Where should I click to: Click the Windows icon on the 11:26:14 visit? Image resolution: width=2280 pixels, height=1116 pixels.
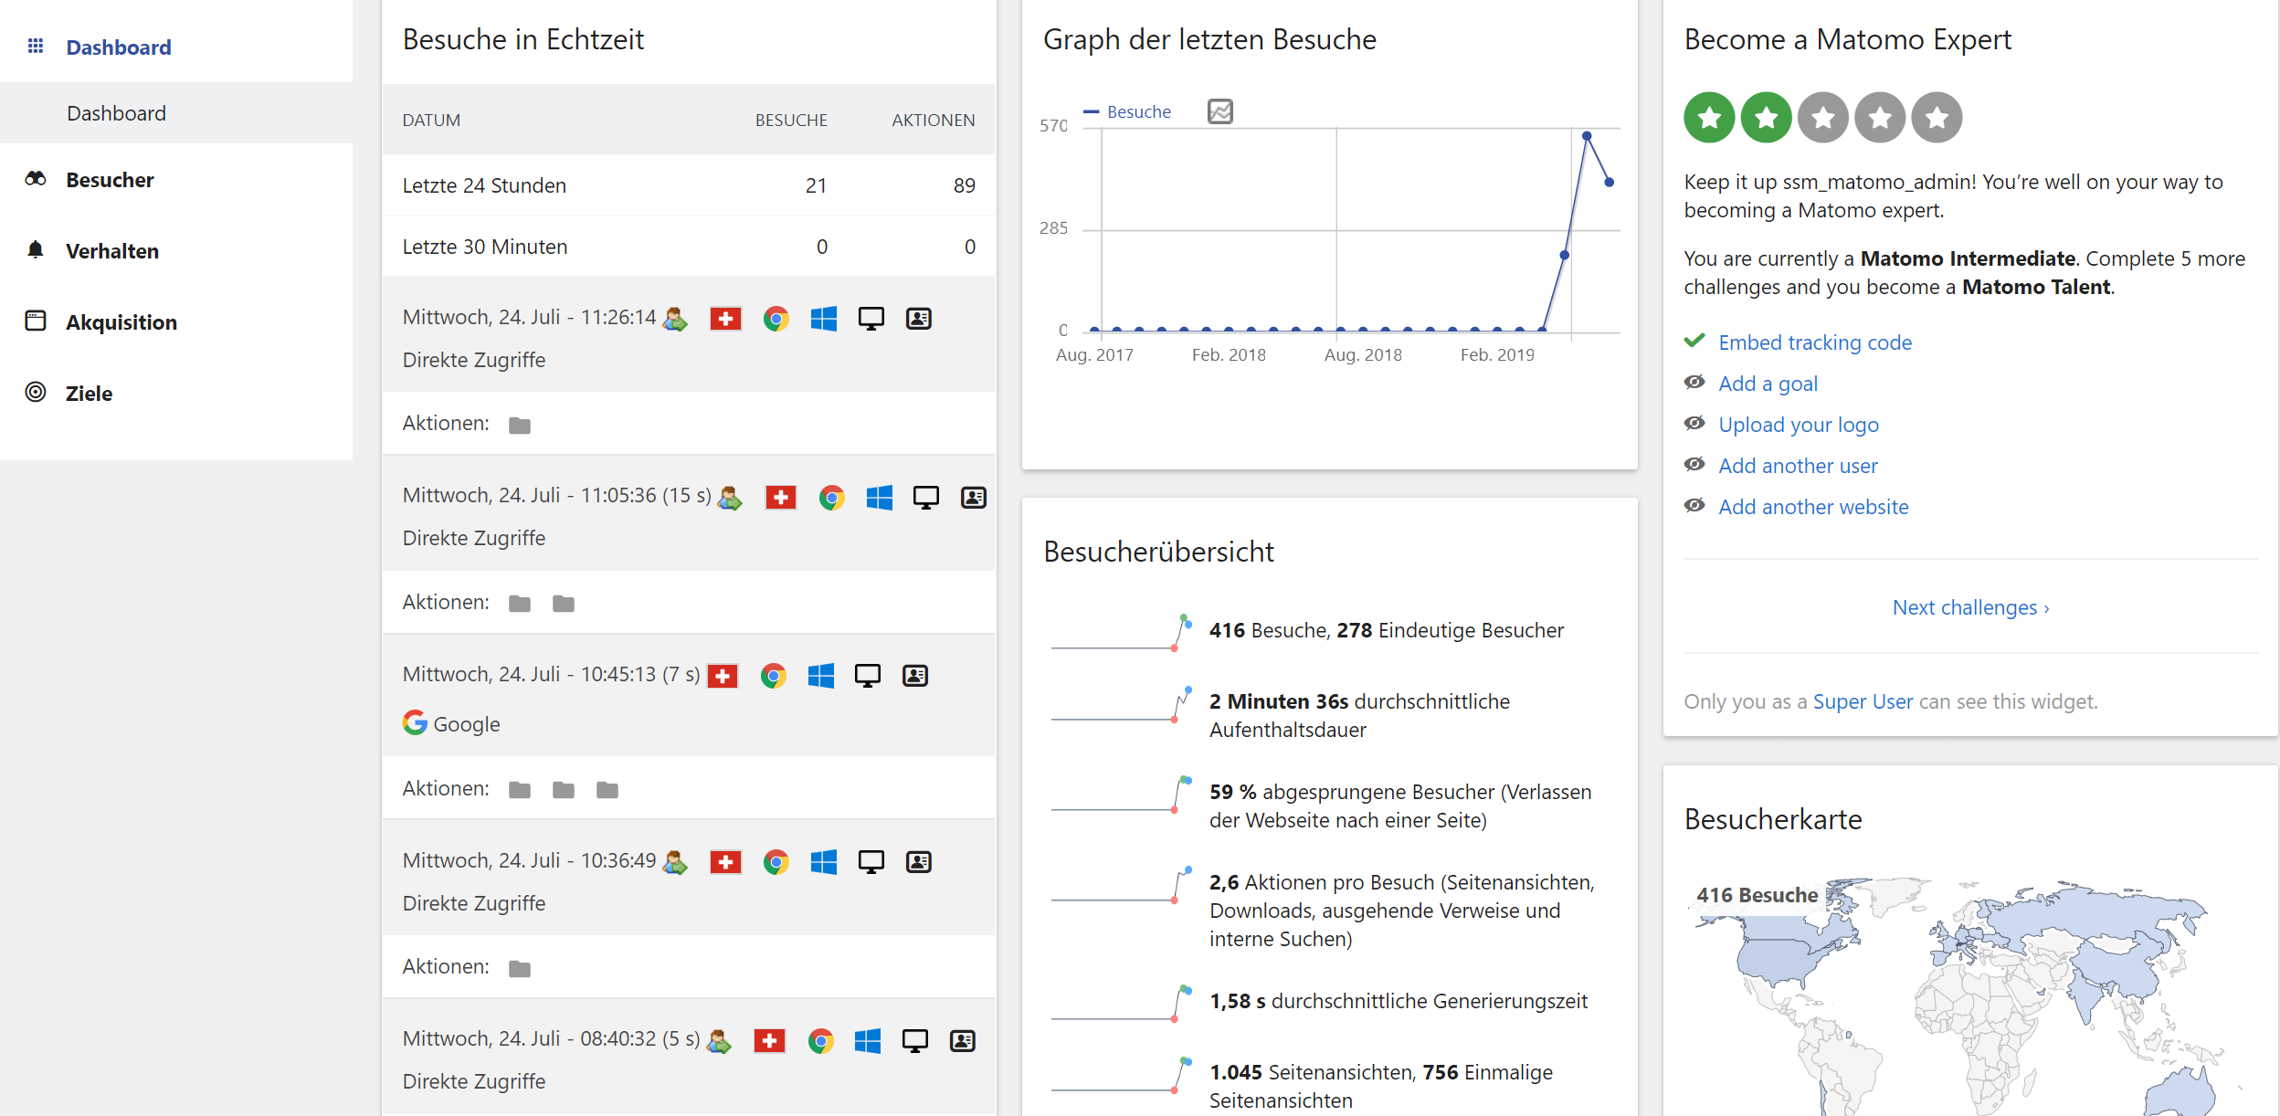[824, 319]
